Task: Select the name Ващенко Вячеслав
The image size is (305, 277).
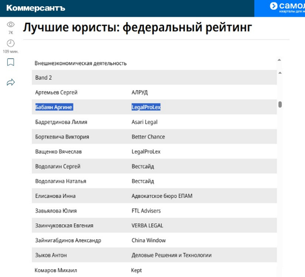Action: click(59, 152)
